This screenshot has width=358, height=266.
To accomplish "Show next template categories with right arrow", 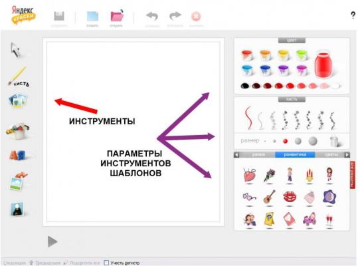I will point(347,155).
